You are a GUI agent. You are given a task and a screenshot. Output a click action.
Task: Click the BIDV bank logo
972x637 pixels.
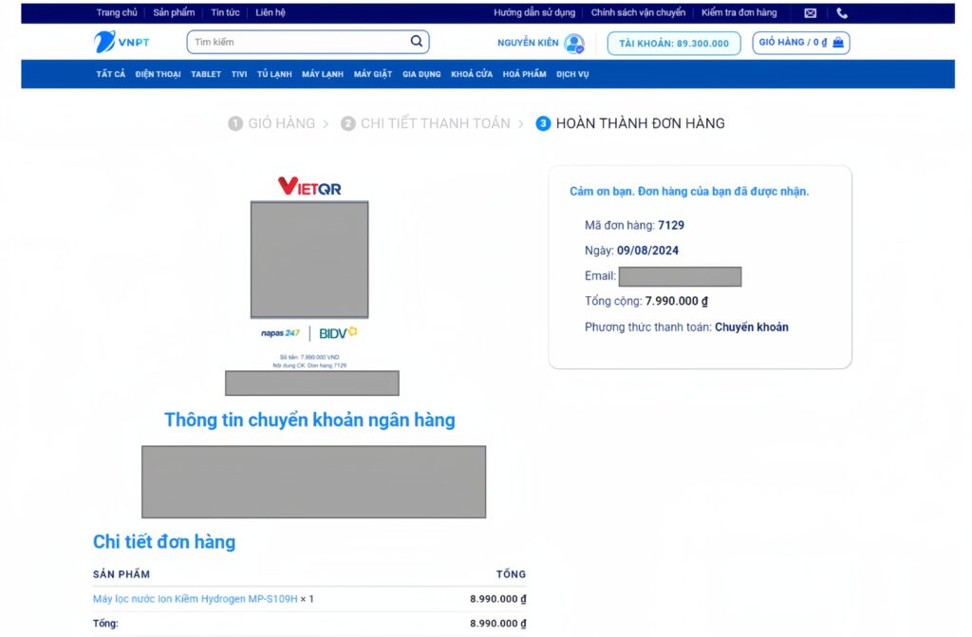click(338, 333)
